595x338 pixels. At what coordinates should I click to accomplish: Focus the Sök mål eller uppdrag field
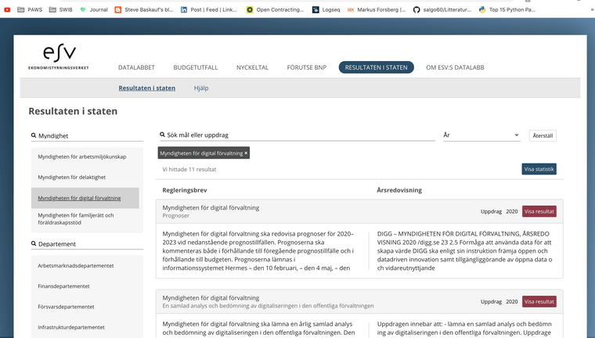click(x=297, y=135)
